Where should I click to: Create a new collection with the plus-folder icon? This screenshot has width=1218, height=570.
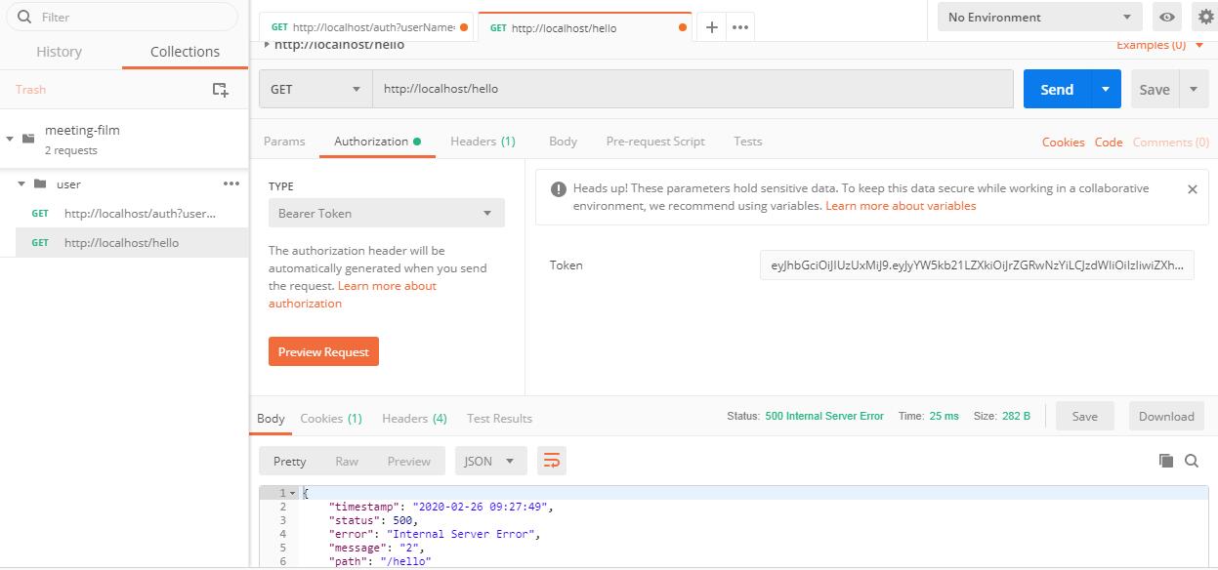pyautogui.click(x=221, y=89)
